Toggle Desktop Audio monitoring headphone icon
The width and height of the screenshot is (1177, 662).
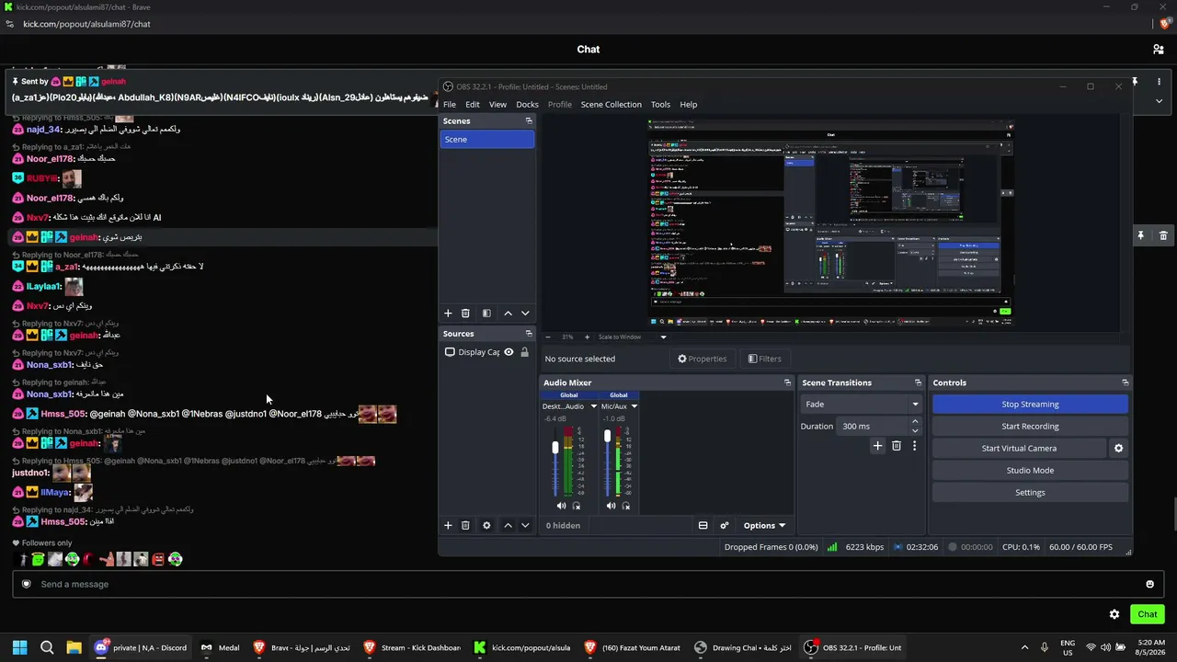point(577,506)
